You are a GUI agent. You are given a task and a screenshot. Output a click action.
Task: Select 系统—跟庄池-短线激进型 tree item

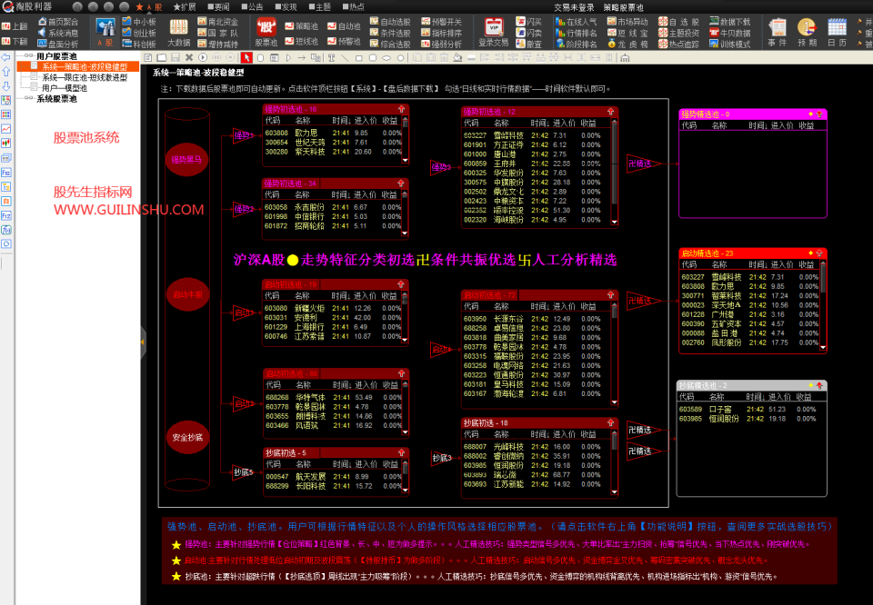(x=85, y=77)
